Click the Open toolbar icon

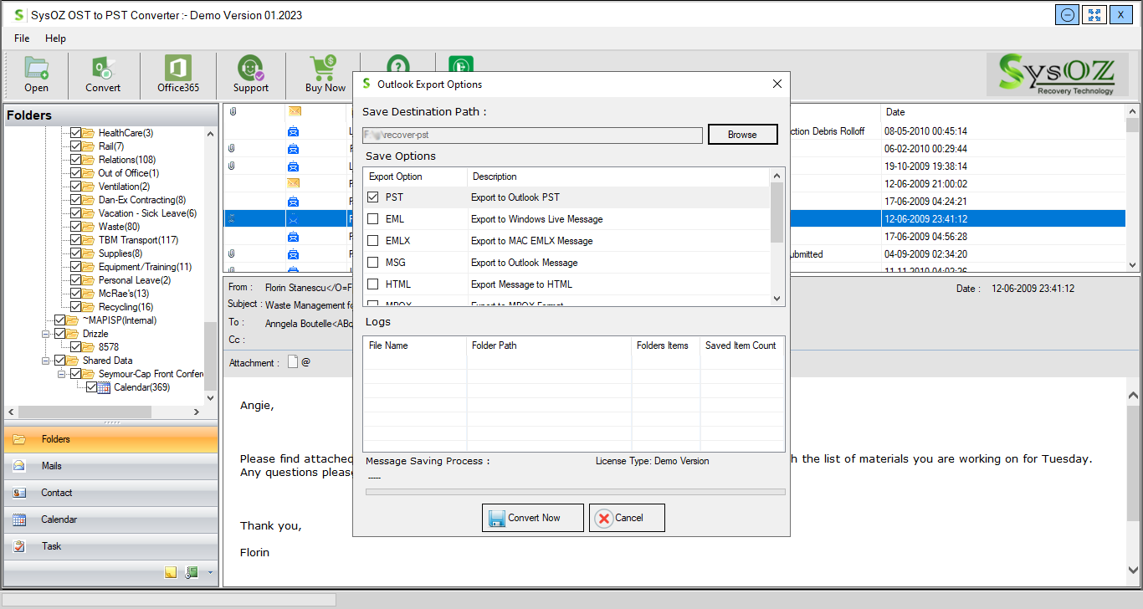coord(36,74)
